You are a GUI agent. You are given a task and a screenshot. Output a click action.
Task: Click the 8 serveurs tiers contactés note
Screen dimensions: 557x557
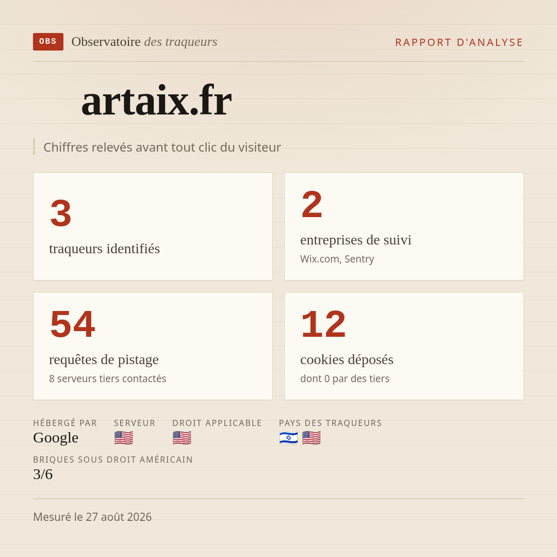click(x=108, y=379)
